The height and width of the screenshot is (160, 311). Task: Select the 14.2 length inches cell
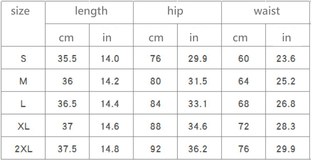[110, 81]
